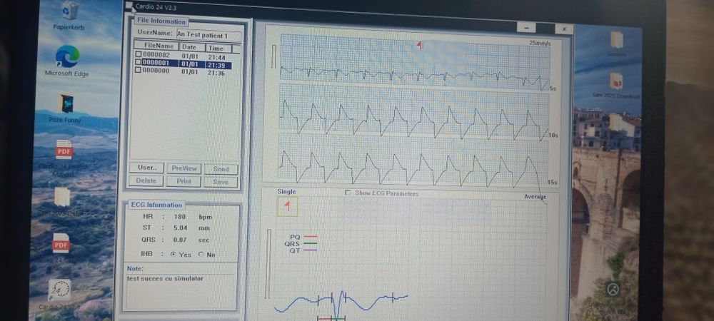The height and width of the screenshot is (321, 714).
Task: Sort list by Date column header
Action: 191,47
